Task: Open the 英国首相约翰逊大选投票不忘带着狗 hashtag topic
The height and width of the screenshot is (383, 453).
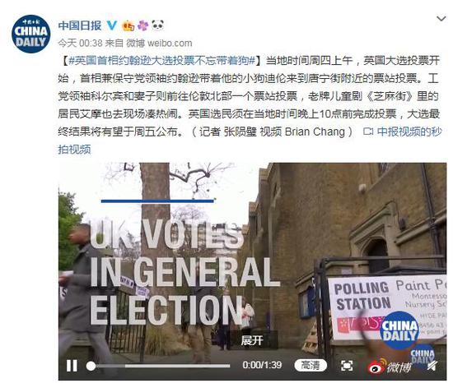Action: 162,60
